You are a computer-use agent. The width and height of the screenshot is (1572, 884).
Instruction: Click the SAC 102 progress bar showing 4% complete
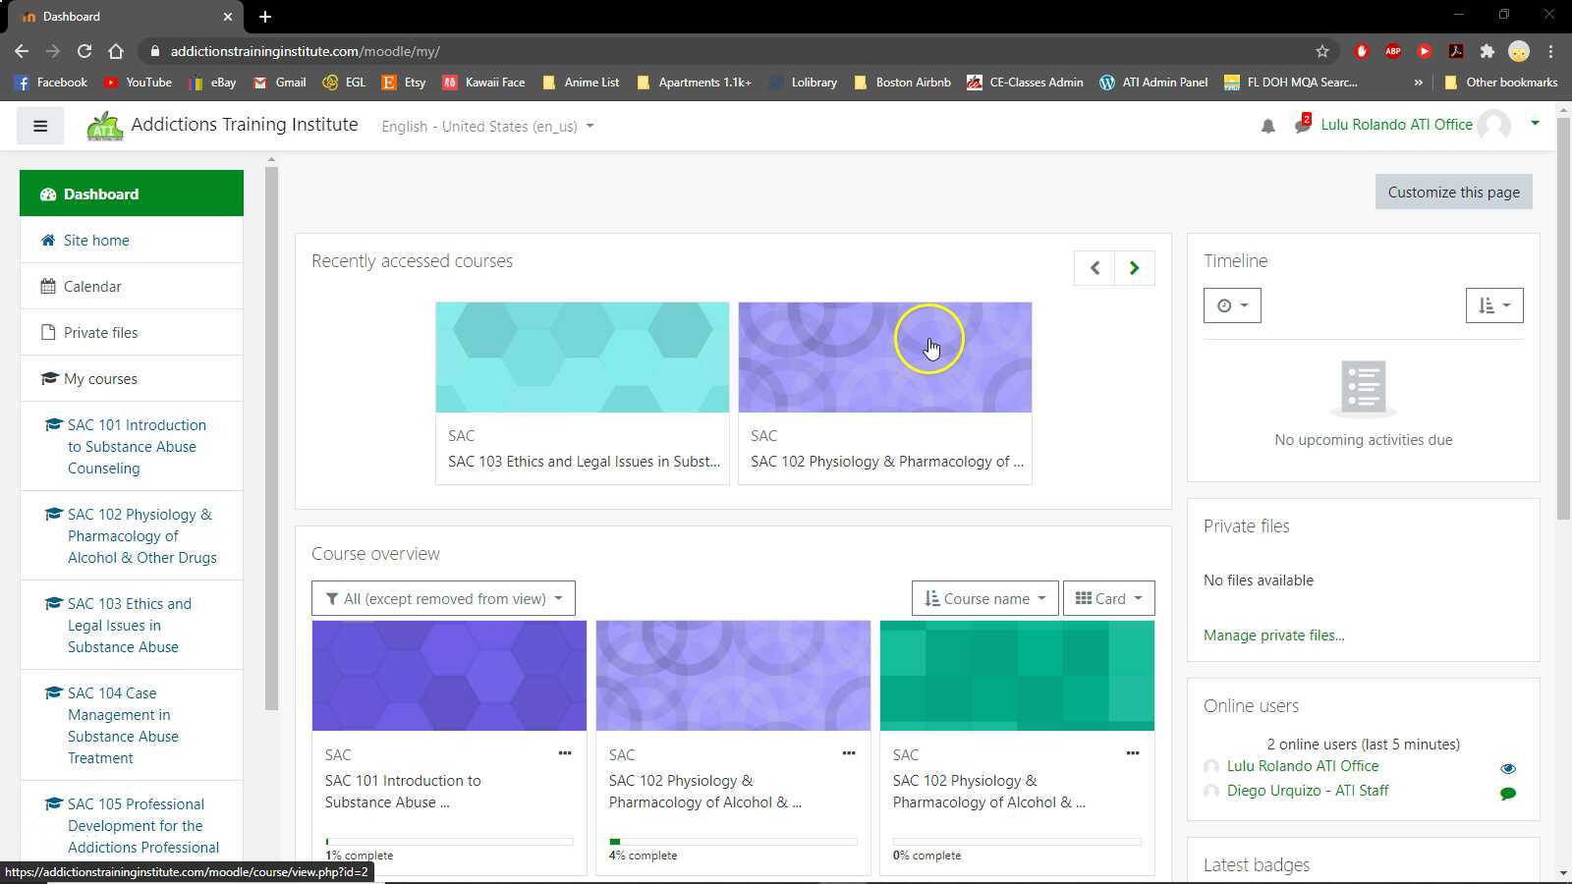(733, 841)
